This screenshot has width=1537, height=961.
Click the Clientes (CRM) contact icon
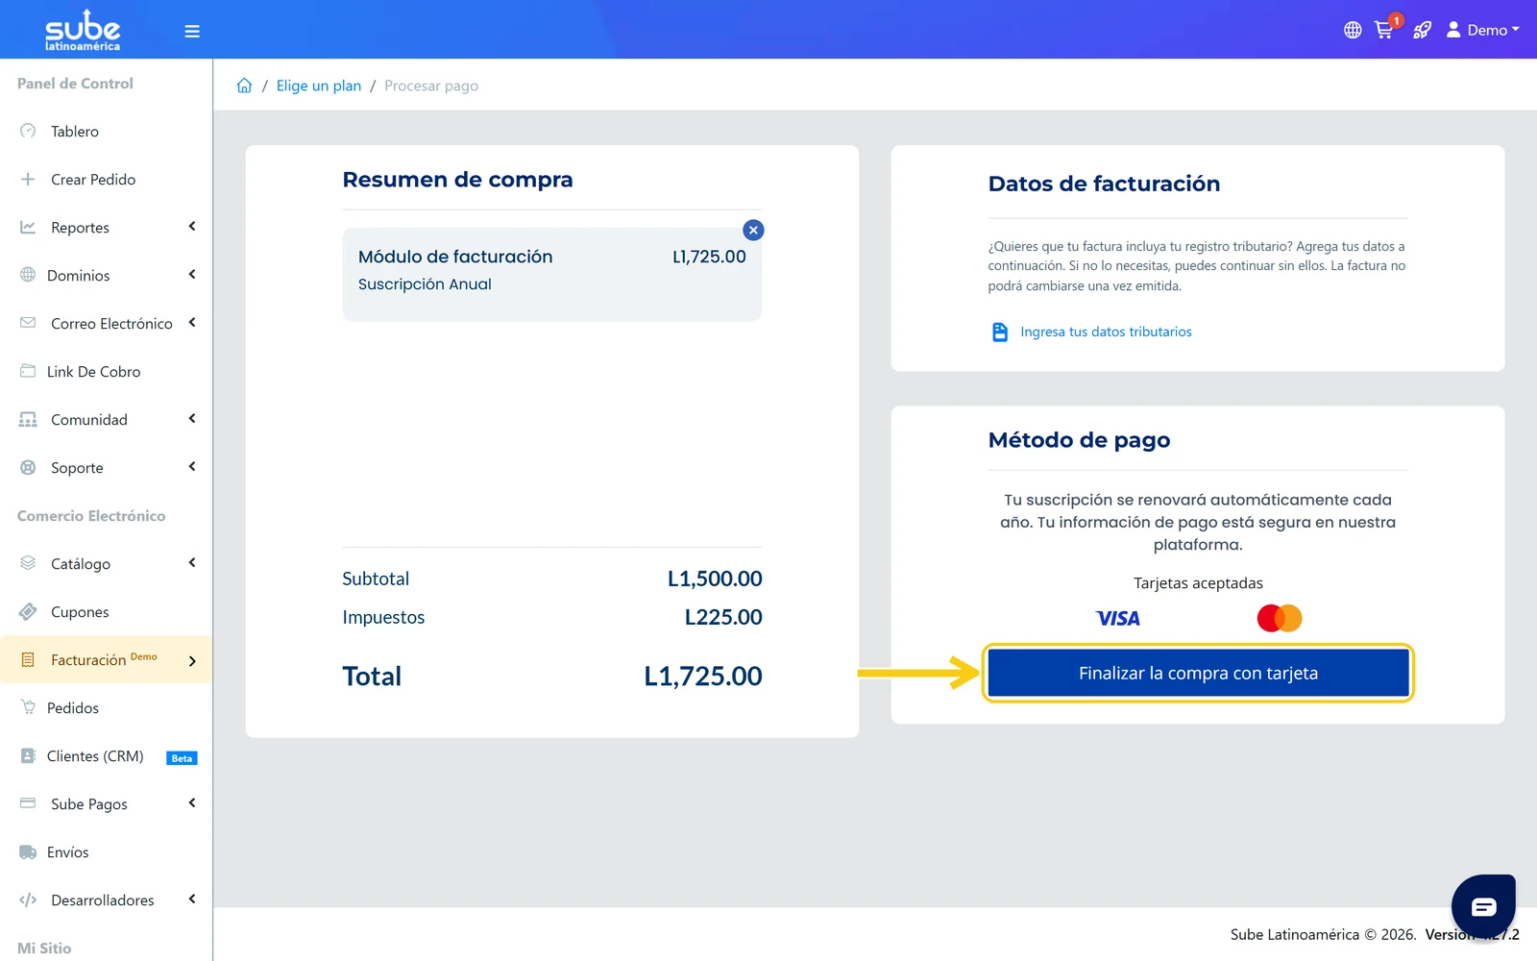tap(28, 755)
